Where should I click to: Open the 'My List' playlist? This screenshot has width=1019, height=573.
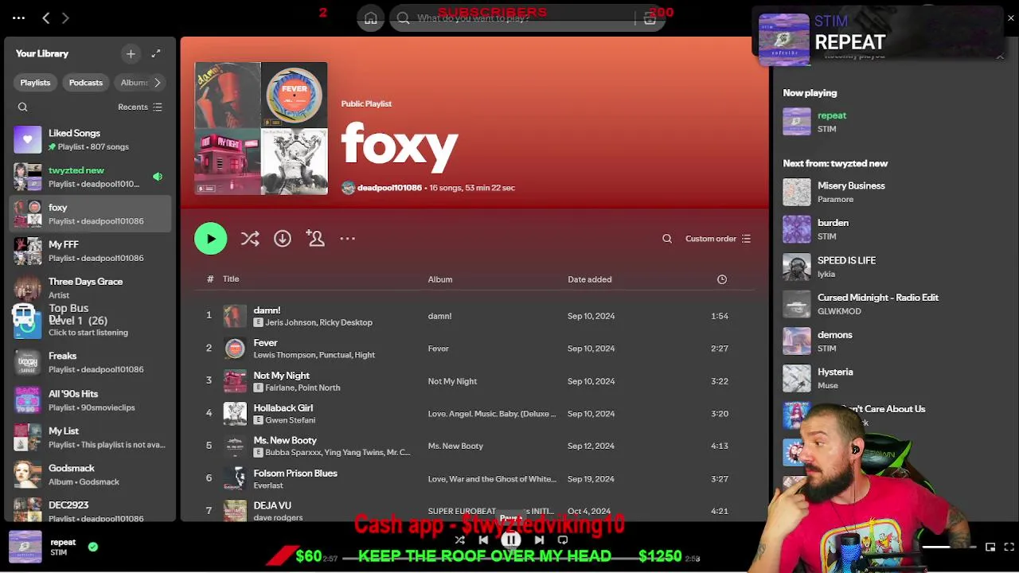coord(90,437)
